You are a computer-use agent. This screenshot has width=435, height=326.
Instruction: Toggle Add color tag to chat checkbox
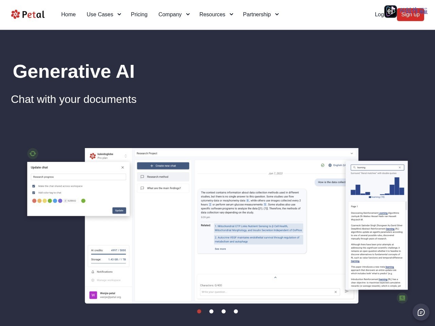point(34,193)
